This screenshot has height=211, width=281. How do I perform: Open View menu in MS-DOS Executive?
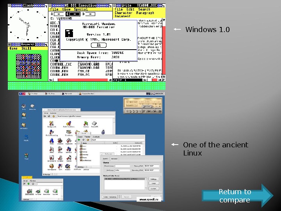click(x=66, y=9)
